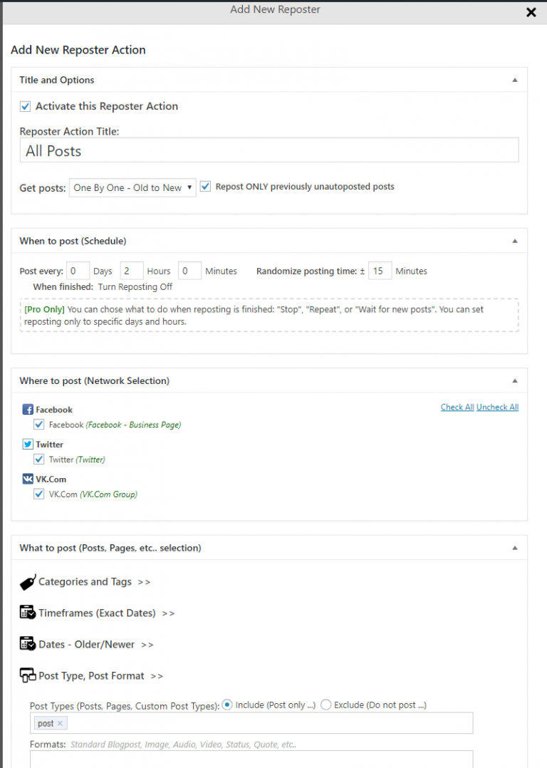Toggle Activate this Reposter Action checkbox
Image resolution: width=547 pixels, height=768 pixels.
26,106
